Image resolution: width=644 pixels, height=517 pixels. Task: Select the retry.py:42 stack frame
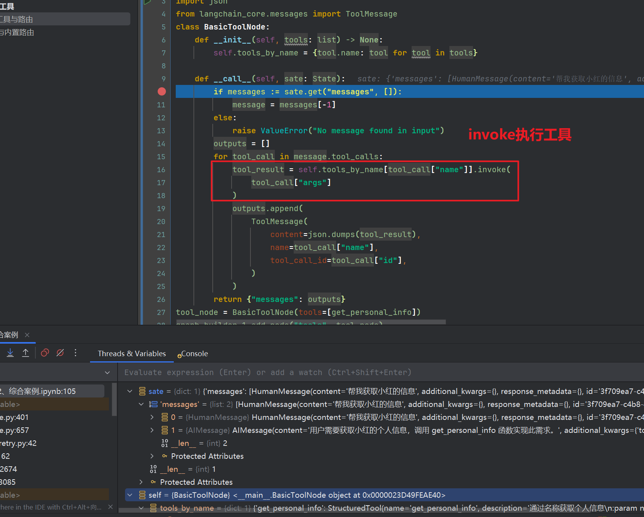[x=18, y=443]
